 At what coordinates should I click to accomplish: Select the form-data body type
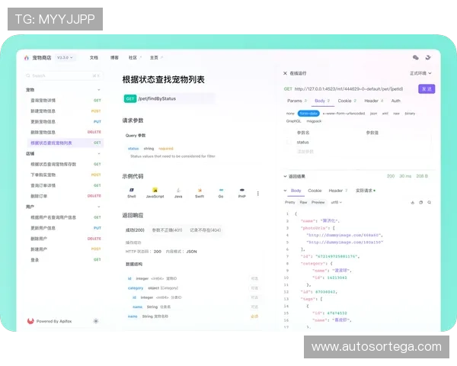point(308,114)
